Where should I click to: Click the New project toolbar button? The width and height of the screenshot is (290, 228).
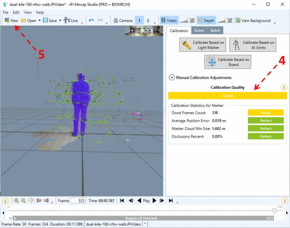tap(12, 20)
